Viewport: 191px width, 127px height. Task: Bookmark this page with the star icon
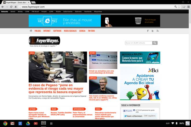click(x=179, y=7)
